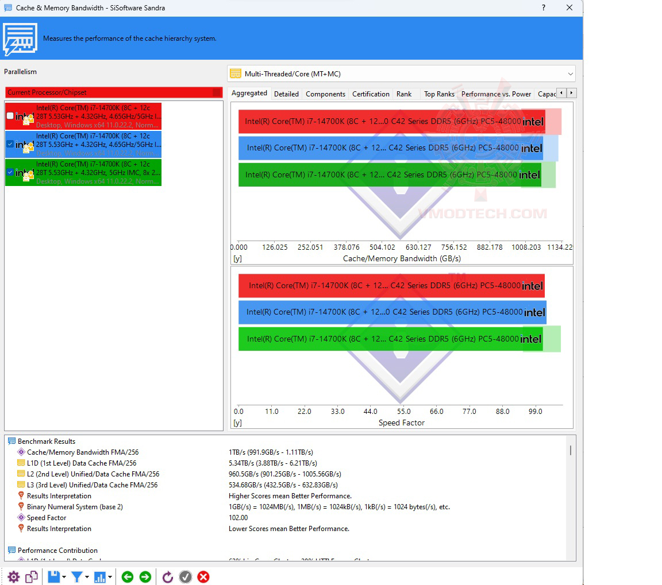This screenshot has width=662, height=585.
Task: Uncheck the blue i7-14700K reference checkbox
Action: (x=10, y=144)
